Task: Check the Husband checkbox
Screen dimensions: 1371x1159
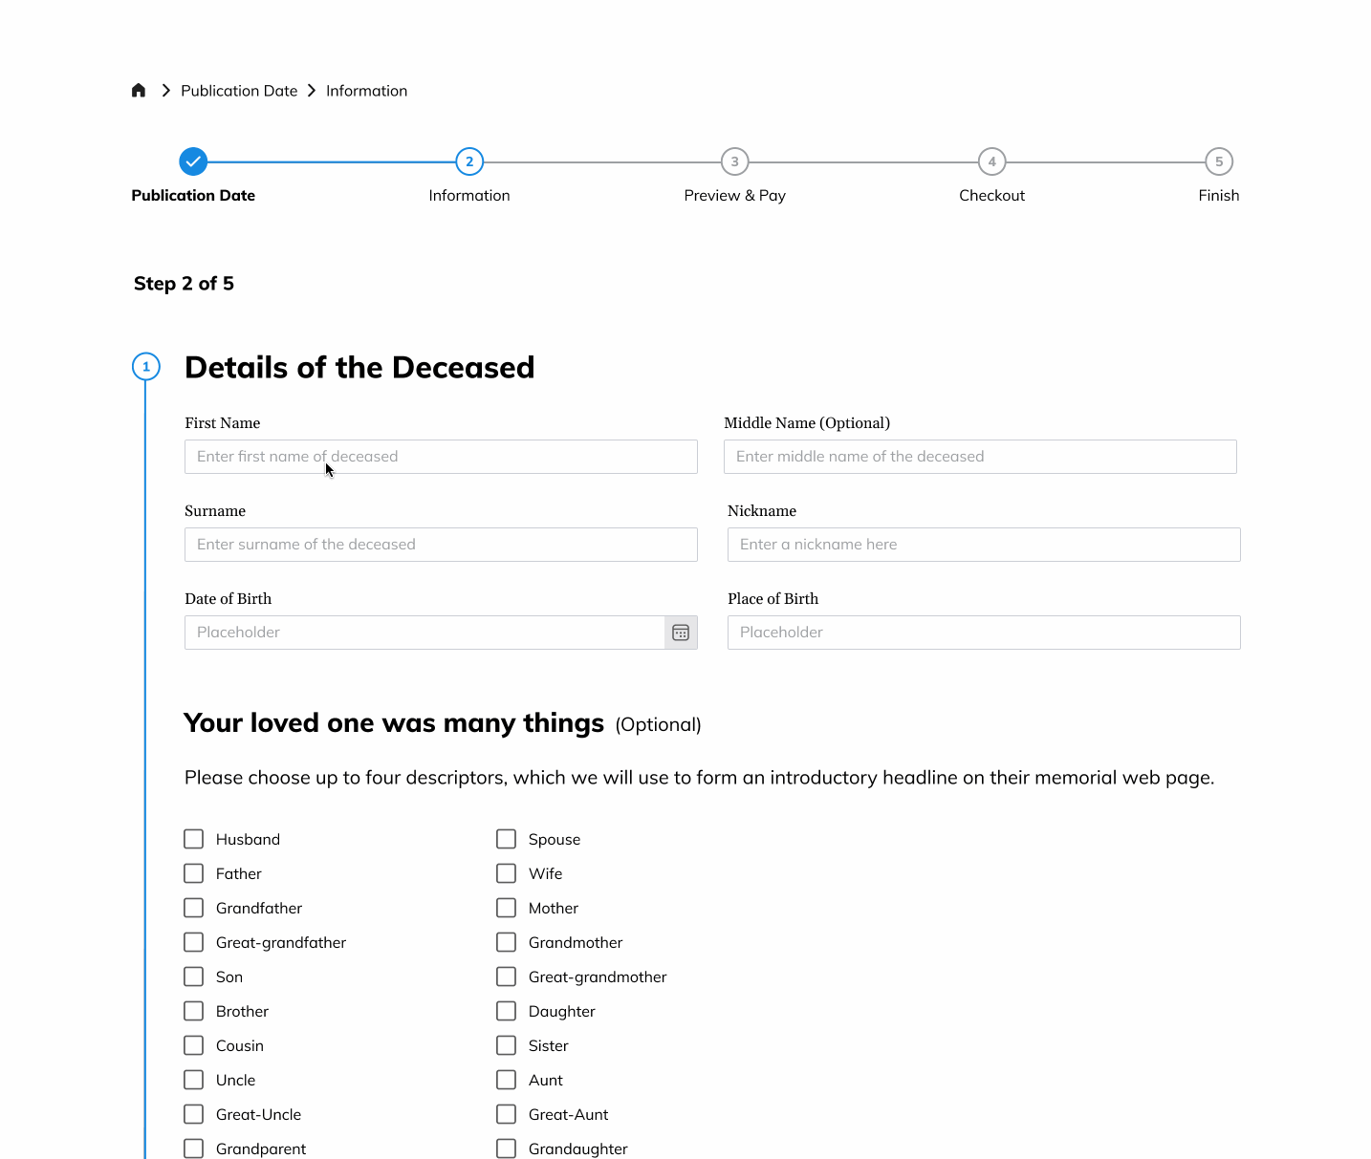Action: coord(194,839)
